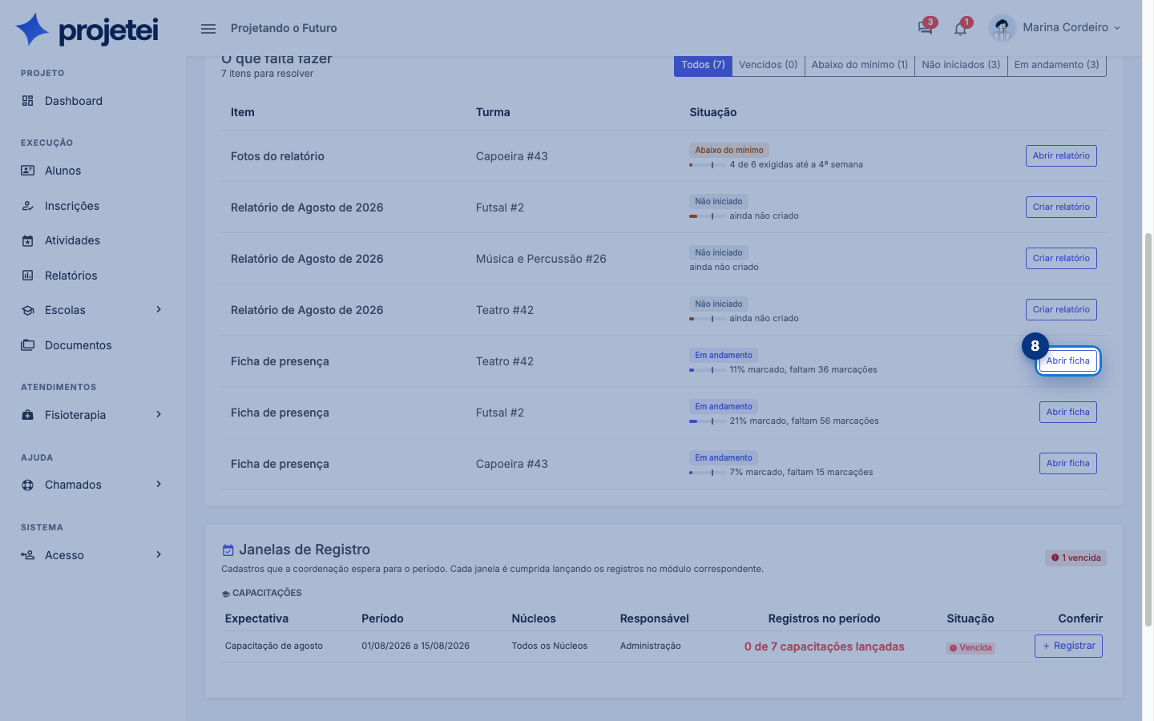Click the Inscrições person icon
The image size is (1154, 721).
28,206
